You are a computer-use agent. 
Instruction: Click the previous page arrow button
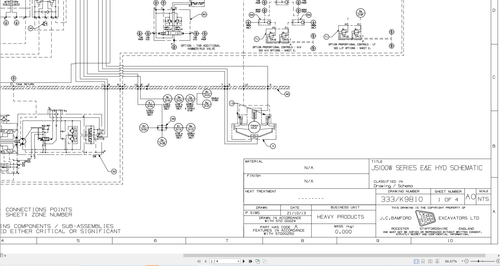click(x=205, y=261)
